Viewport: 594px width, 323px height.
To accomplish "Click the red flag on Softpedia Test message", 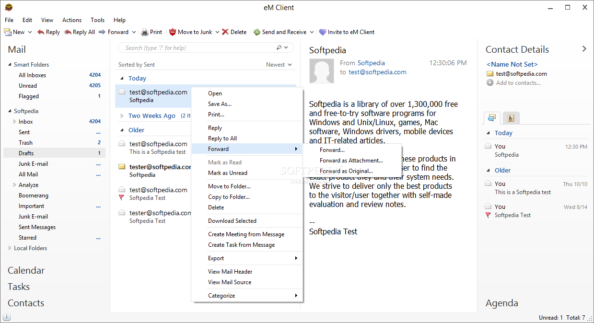I will [122, 197].
